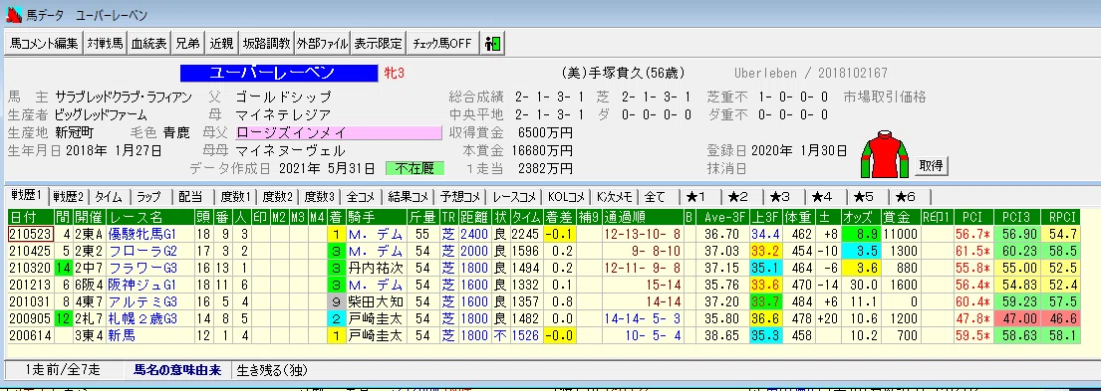
Task: Switch to the タイム tab
Action: (x=109, y=197)
